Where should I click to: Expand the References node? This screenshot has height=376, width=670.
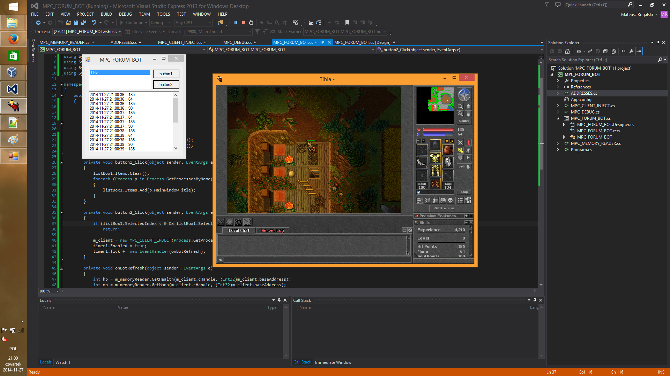pos(558,87)
